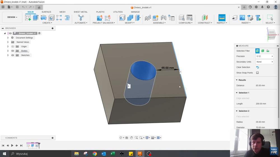Toggle visibility of the Bodies folder
This screenshot has width=280, height=157.
pos(13,51)
